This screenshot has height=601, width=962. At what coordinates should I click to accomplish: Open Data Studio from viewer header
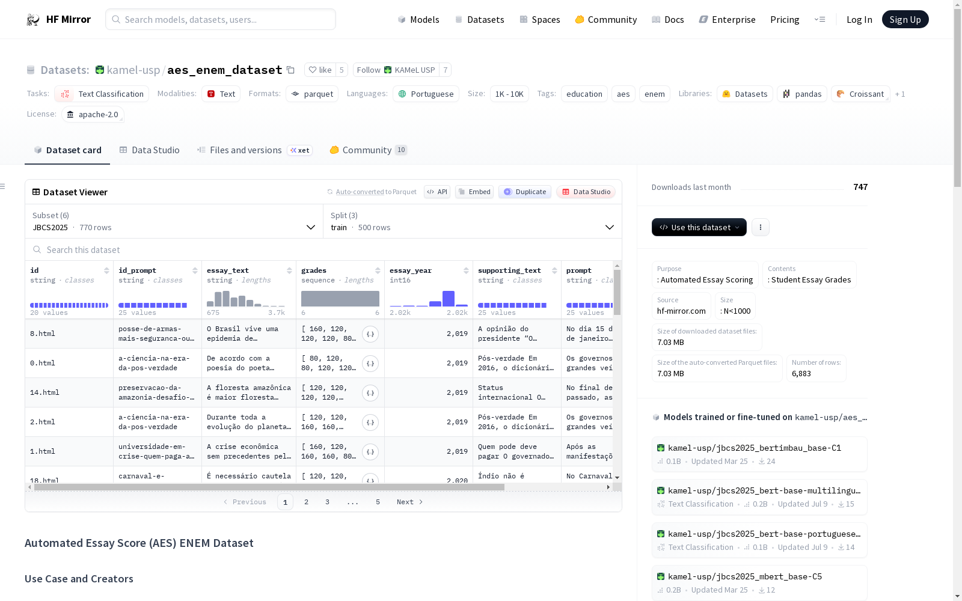pyautogui.click(x=586, y=192)
